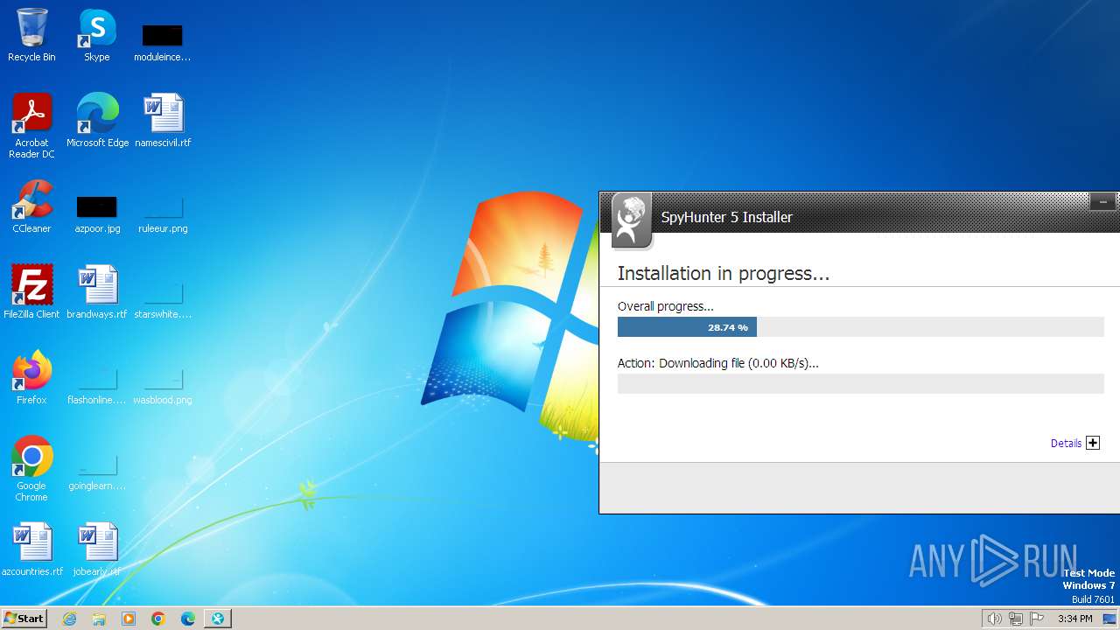Click the 'Installation in progress...' heading
The height and width of the screenshot is (630, 1120).
724,273
